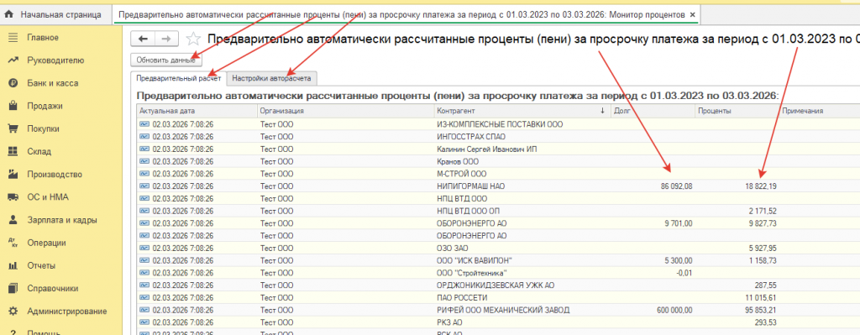Open the Банк и касса icon
The height and width of the screenshot is (335, 860).
tap(13, 83)
